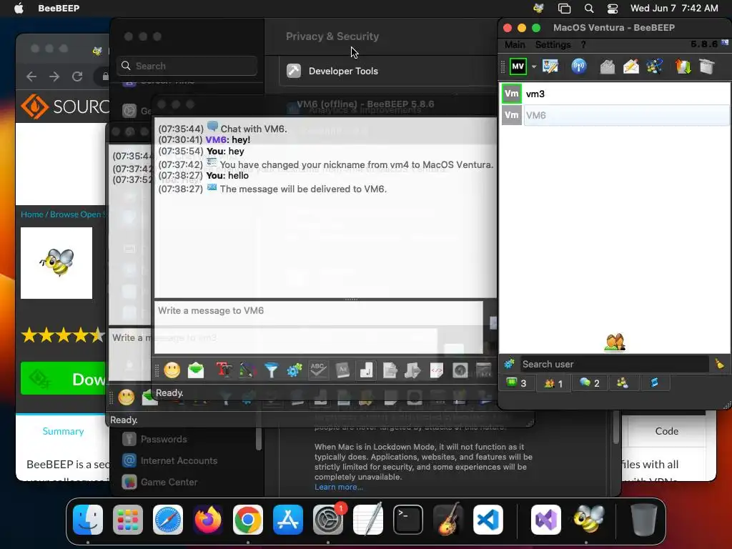
Task: Click the send file document icon in chat toolbar
Action: click(x=390, y=371)
